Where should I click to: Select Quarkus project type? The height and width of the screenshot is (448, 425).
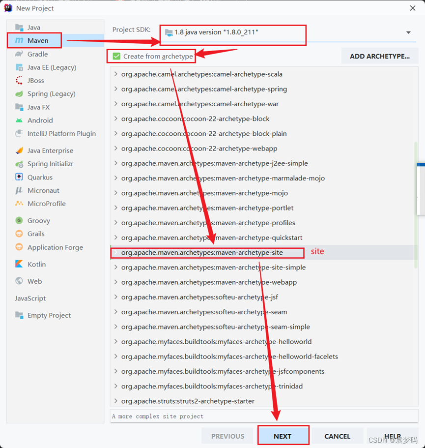tap(56, 177)
